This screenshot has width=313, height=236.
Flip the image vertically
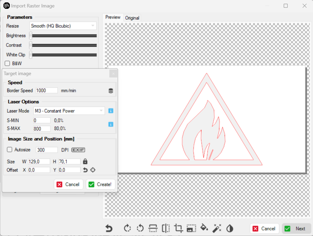coord(153,228)
